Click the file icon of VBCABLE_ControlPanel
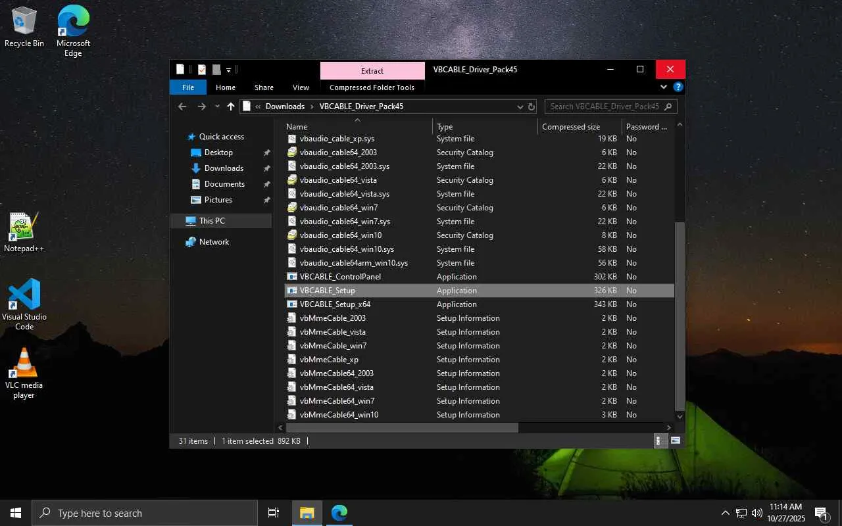Screen dimensions: 842x526 coord(292,277)
